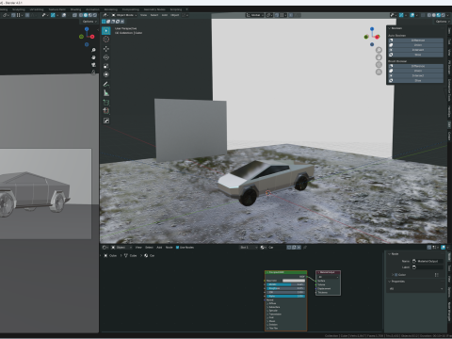Click the tool icon below Add Cube
Image resolution: width=452 pixels, height=339 pixels.
click(x=106, y=111)
